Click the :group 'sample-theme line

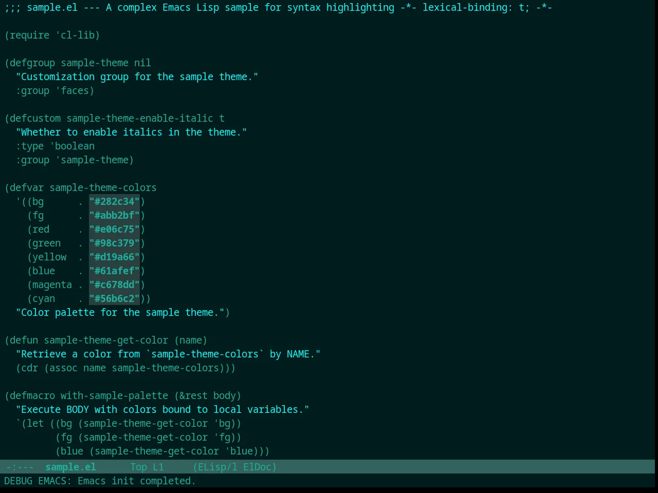pyautogui.click(x=75, y=160)
